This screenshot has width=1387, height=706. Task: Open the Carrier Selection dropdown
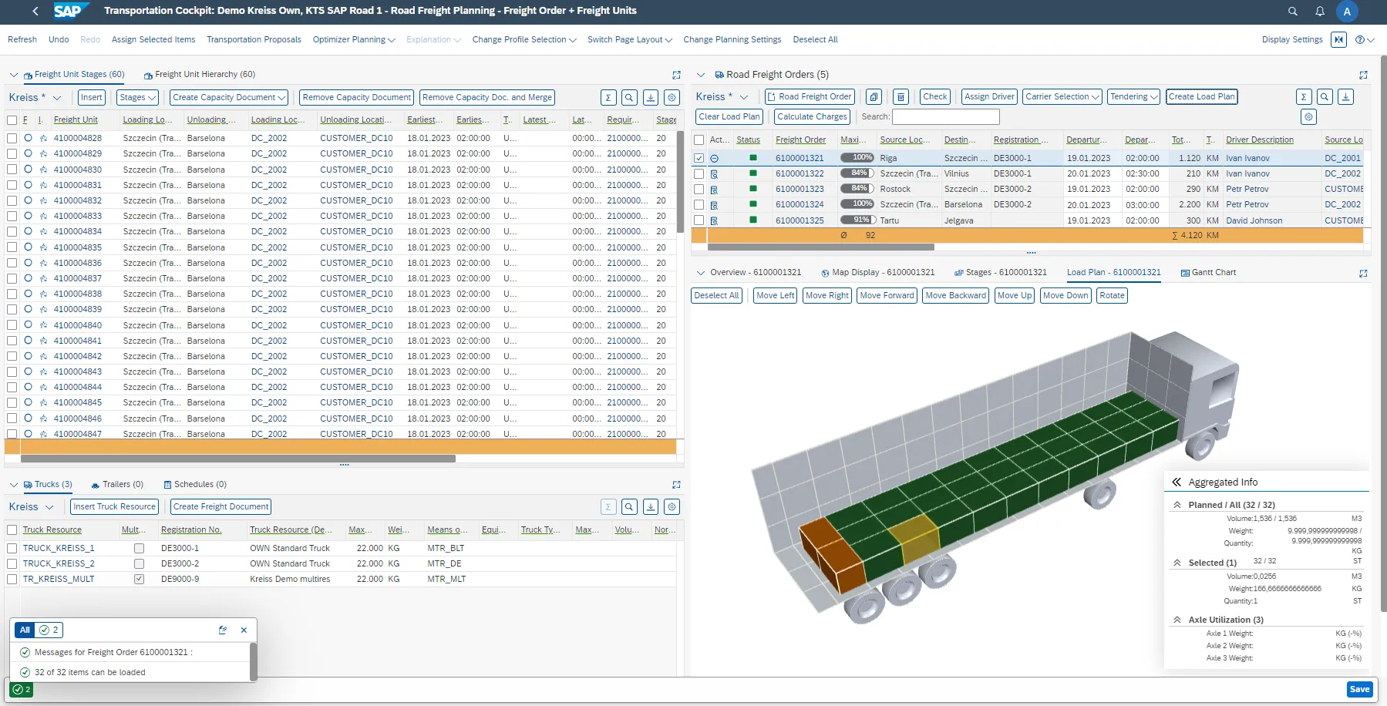(x=1062, y=97)
